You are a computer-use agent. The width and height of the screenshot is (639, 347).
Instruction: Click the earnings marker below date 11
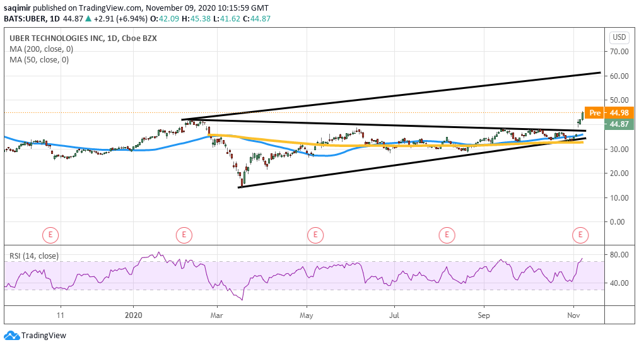pos(50,235)
